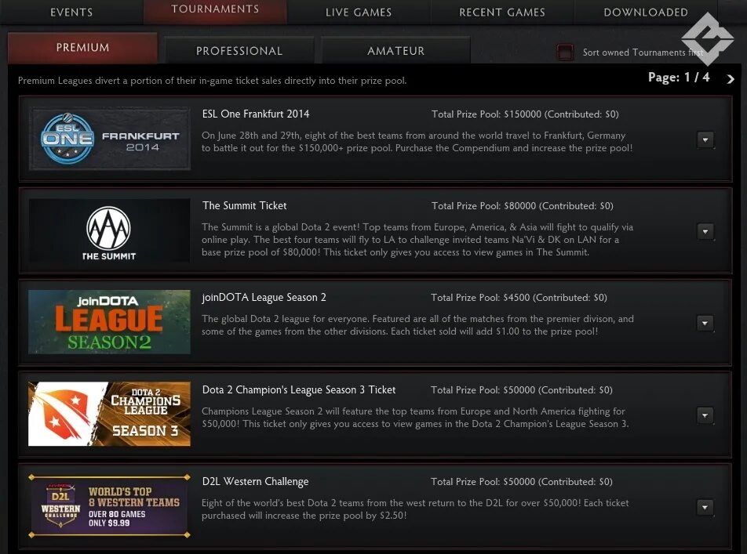Switch to Professional leagues tab
The width and height of the screenshot is (747, 554).
coord(239,50)
